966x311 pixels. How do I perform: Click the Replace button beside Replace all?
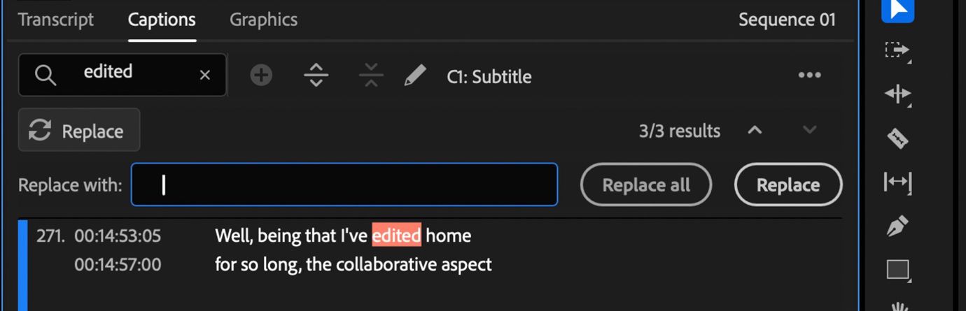(x=787, y=185)
